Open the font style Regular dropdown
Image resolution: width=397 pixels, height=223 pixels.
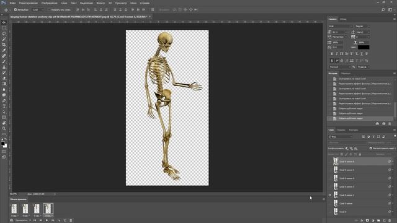(362, 26)
